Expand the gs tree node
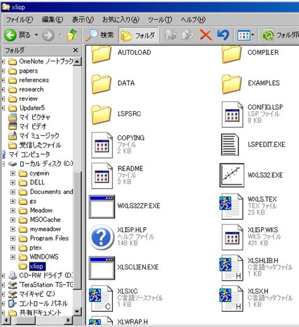Screen dimensions: 299x327 point(13,201)
